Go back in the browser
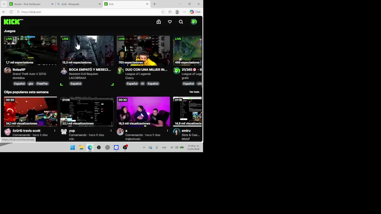Screen dimensions: 381x214 click(x=4, y=12)
